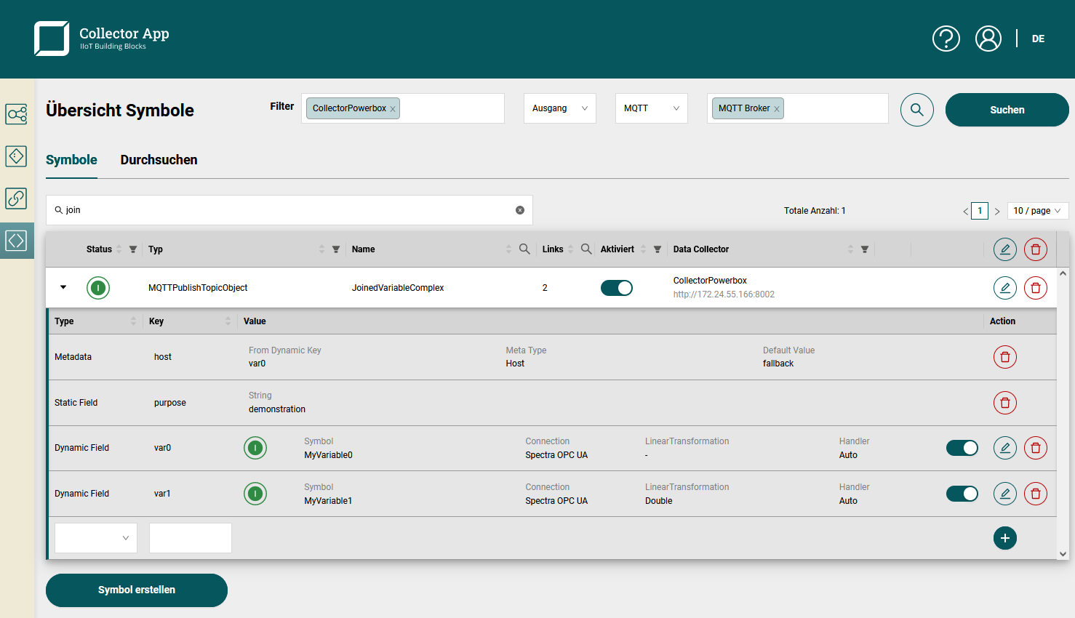Click the plus icon to add a field

[x=1004, y=538]
